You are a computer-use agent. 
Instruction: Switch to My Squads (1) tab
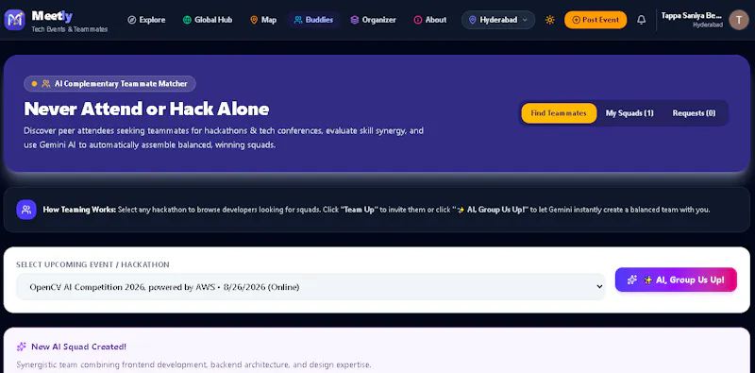tap(629, 113)
